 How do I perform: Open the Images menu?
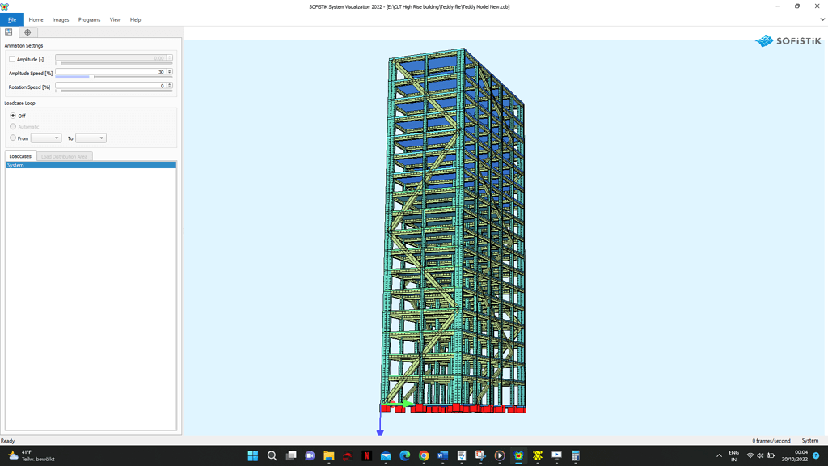point(61,19)
